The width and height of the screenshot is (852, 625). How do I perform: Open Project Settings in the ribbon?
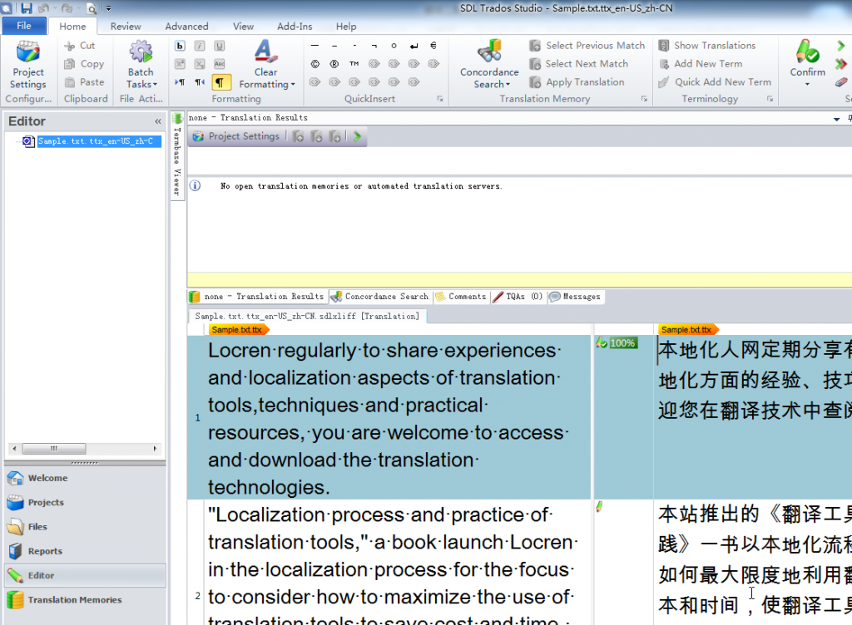pyautogui.click(x=28, y=65)
